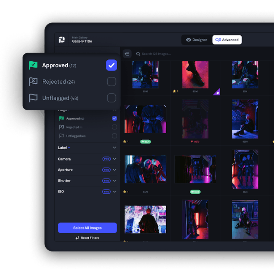The width and height of the screenshot is (274, 274).
Task: Click the purple tag corner icon on image 8592
Action: pyautogui.click(x=217, y=92)
